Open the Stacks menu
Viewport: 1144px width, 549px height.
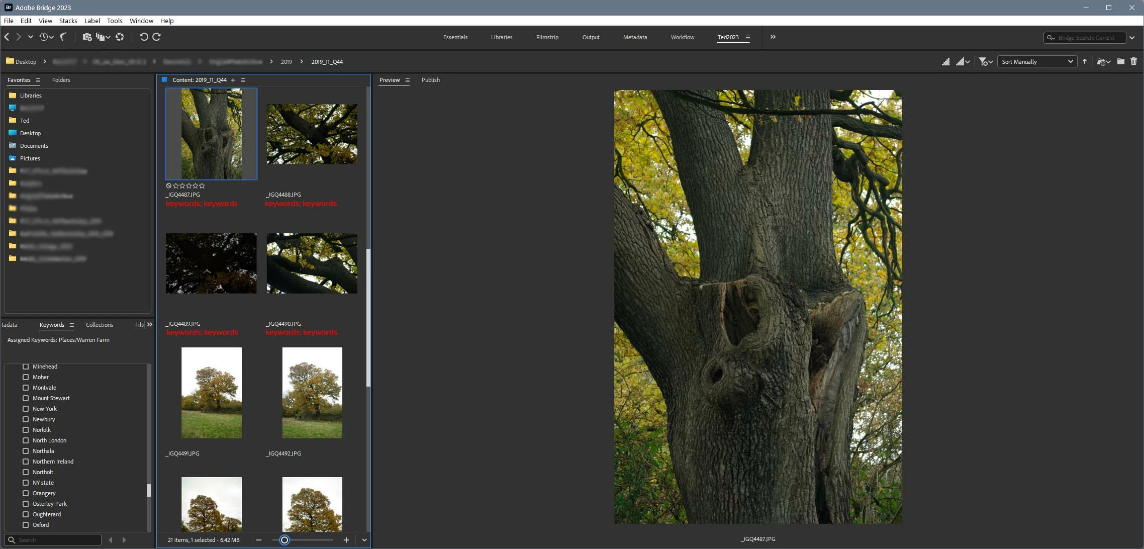68,21
